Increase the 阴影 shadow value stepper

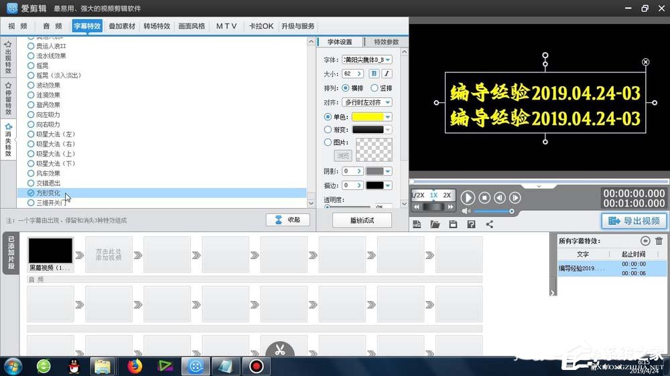[359, 171]
